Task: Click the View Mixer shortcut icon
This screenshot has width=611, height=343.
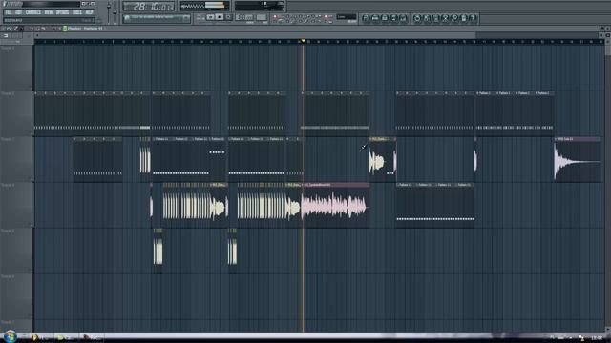Action: click(x=403, y=18)
